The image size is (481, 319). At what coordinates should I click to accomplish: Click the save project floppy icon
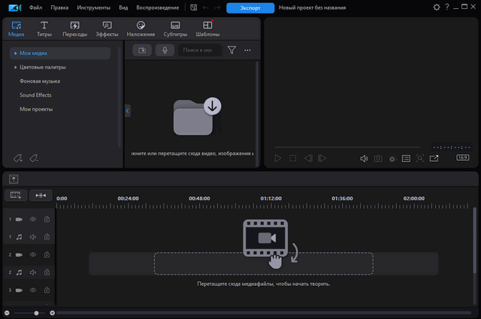click(x=193, y=8)
